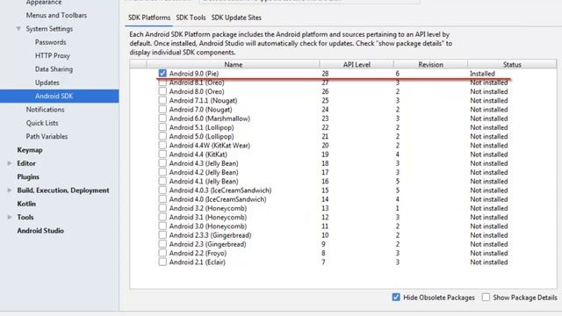The image size is (562, 316).
Task: Open Menus and Toolbars settings
Action: [56, 15]
